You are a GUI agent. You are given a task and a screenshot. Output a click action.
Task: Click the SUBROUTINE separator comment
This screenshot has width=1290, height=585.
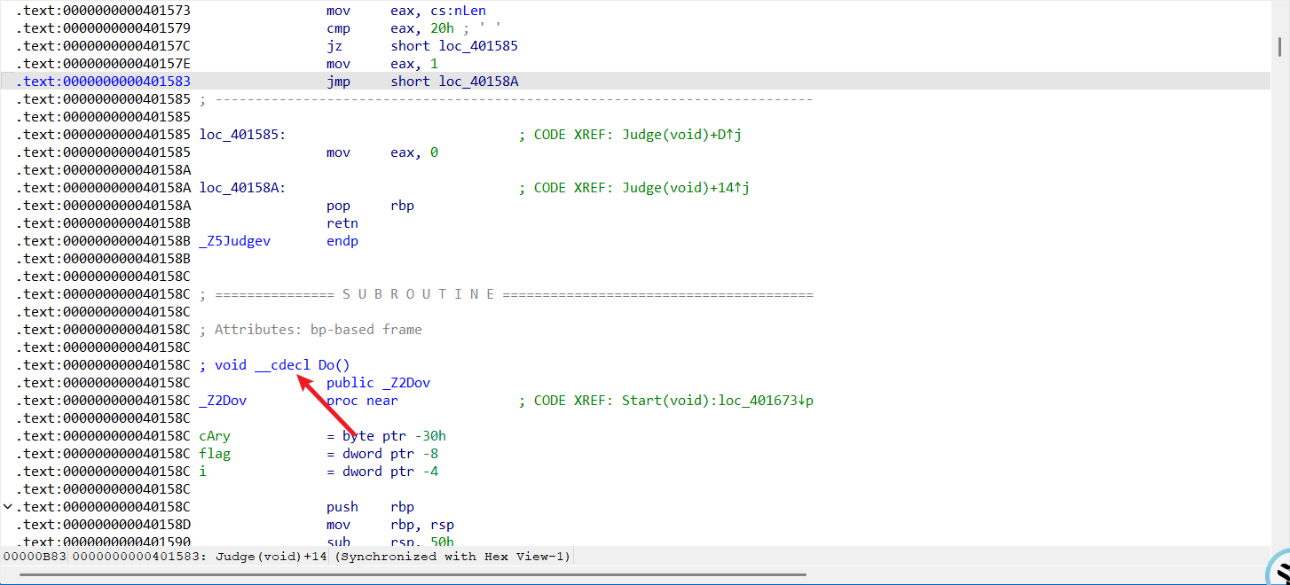point(507,294)
